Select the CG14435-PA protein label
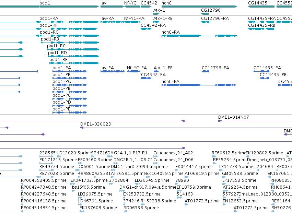This screenshot has height=213, width=292. pos(267,68)
